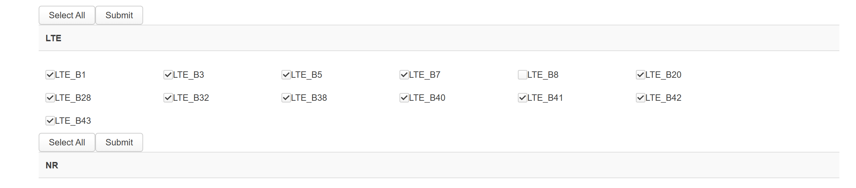Disable the LTE_B5 band
The image size is (856, 188).
[x=286, y=75]
